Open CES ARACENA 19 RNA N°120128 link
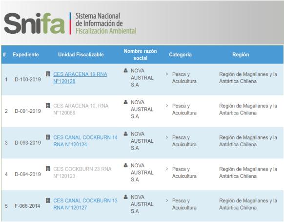Viewport: 284px width, 222px height. 80,78
